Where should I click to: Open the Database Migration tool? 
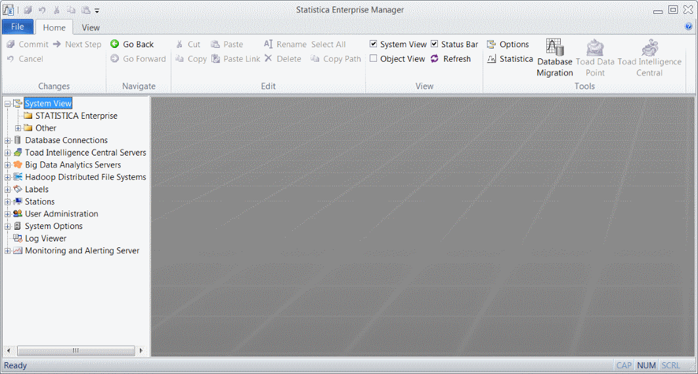coord(555,58)
